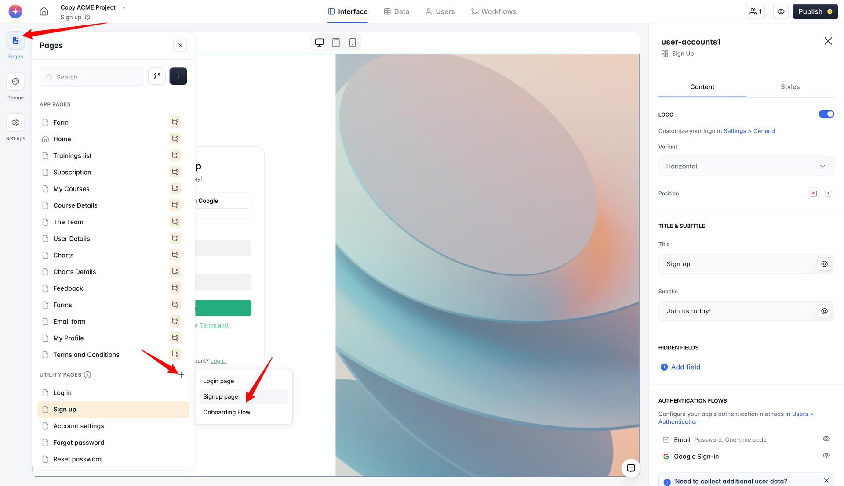The image size is (844, 486).
Task: Select Onboarding Flow from the menu
Action: (x=226, y=412)
